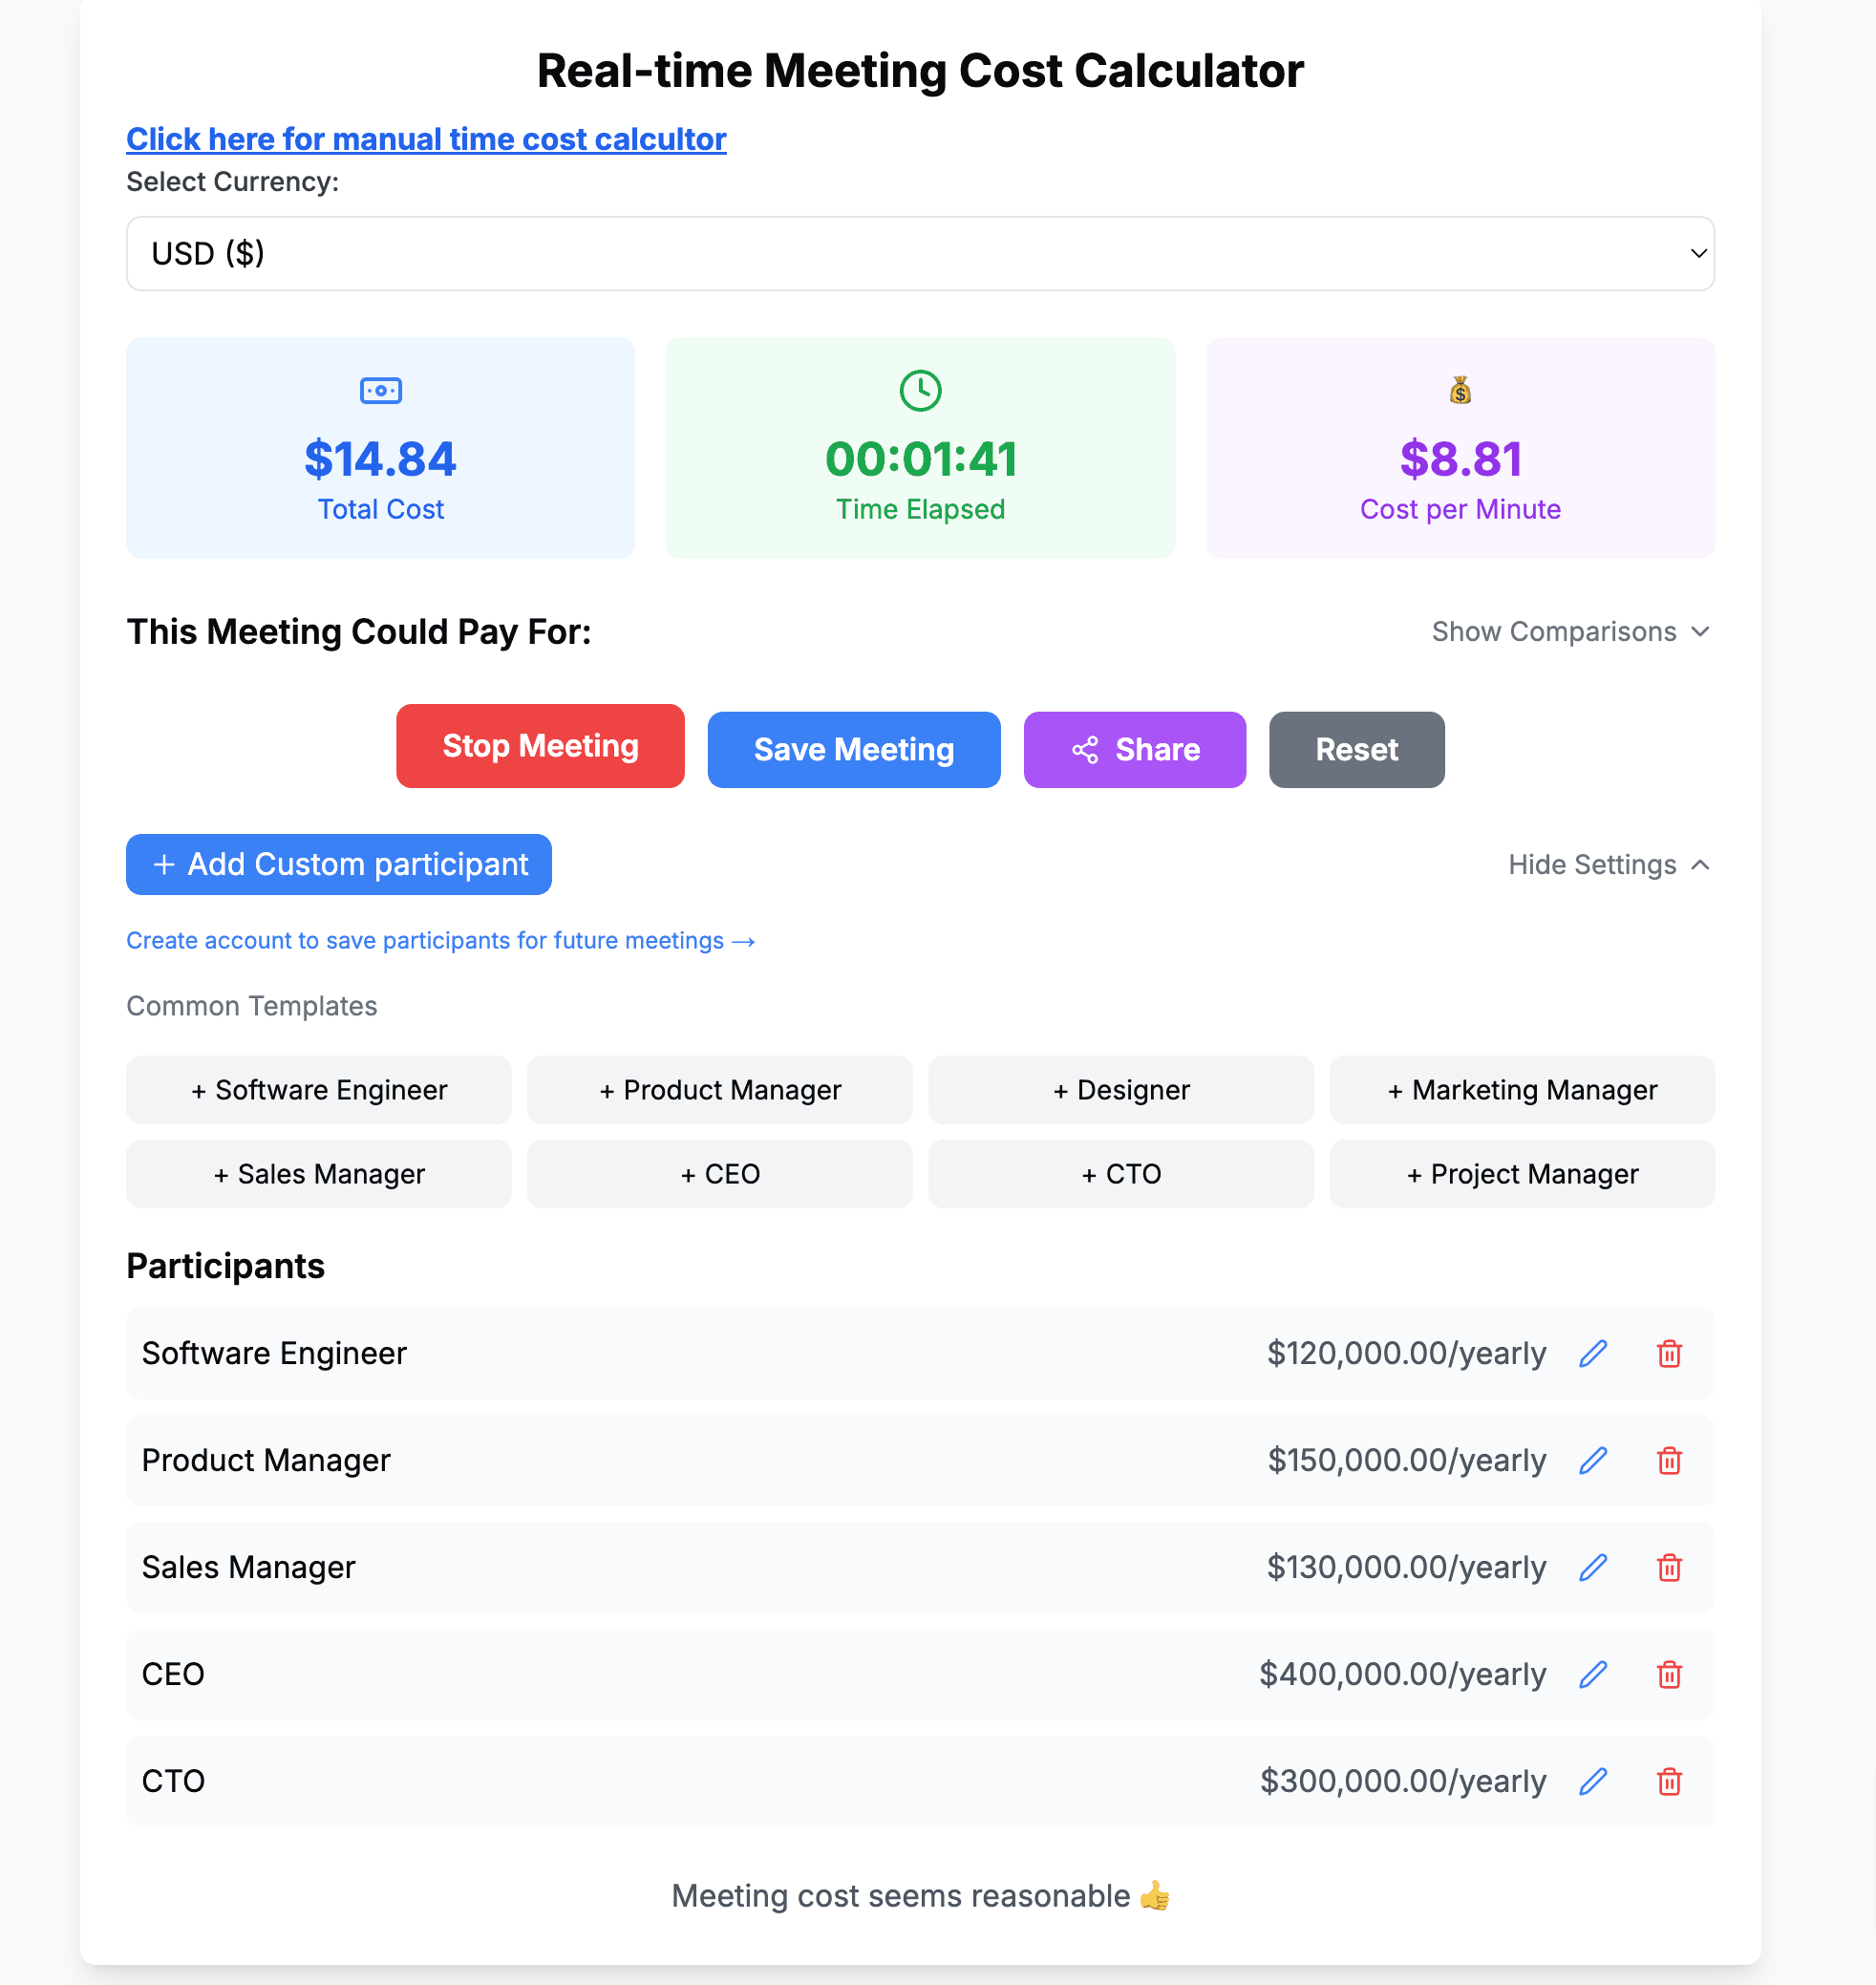Click the share icon inside the Share button
The height and width of the screenshot is (1985, 1876).
click(x=1087, y=750)
